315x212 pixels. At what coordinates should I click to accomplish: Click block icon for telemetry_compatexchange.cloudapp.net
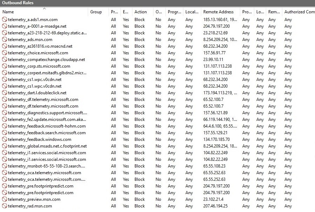5,60
